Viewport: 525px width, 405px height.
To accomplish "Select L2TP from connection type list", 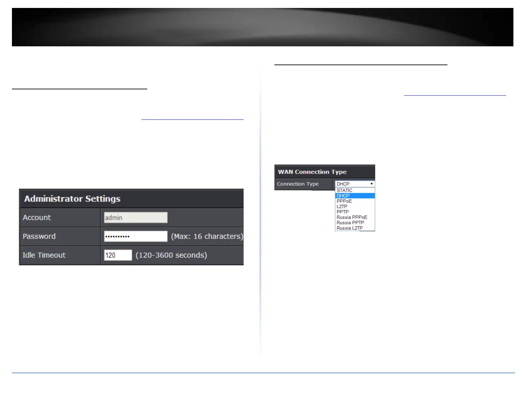I will [x=355, y=206].
